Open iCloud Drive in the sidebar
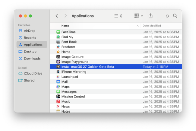Viewport: 196px width, 131px height. [32, 73]
